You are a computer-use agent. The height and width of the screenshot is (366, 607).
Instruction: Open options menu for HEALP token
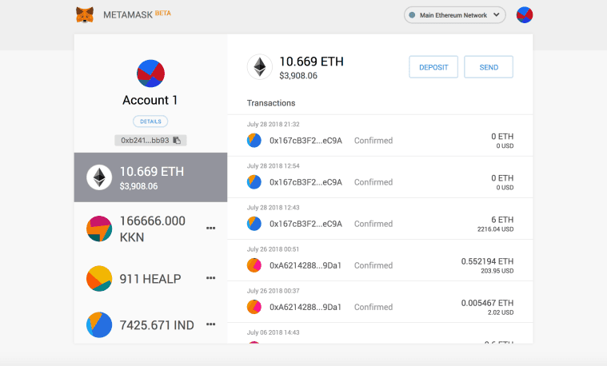click(x=210, y=278)
